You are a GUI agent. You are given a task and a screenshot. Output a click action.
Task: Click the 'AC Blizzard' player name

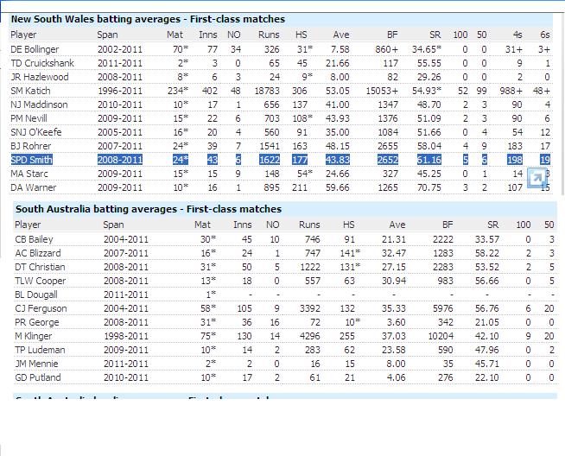38,253
